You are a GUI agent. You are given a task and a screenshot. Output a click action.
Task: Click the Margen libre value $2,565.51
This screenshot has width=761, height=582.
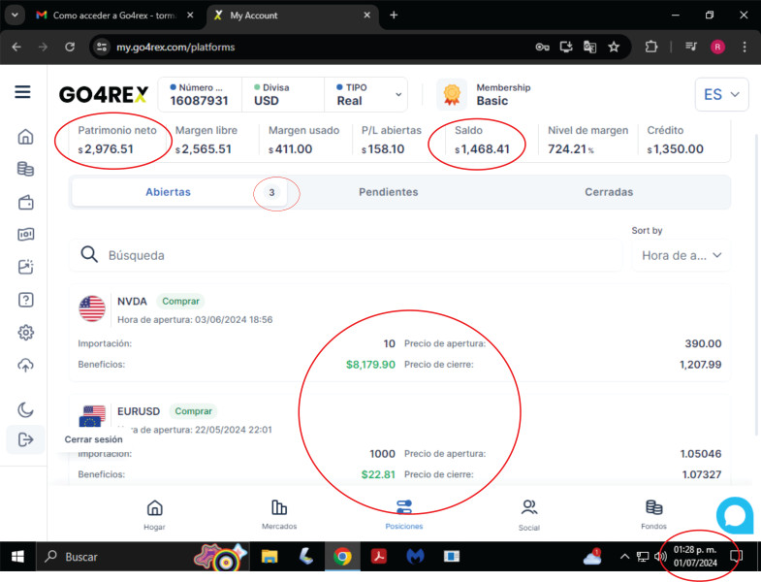[204, 149]
